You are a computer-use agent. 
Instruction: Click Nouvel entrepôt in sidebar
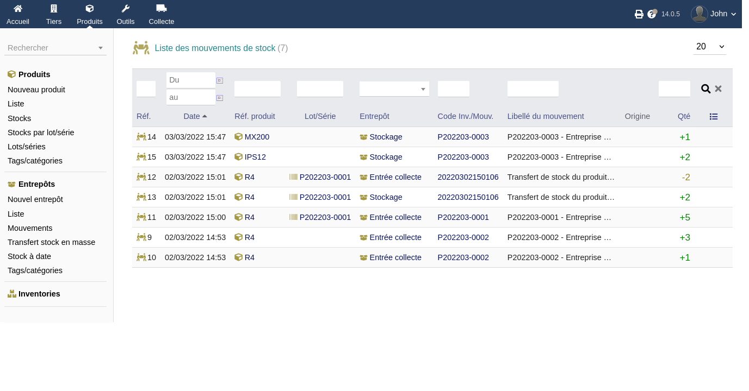[35, 199]
